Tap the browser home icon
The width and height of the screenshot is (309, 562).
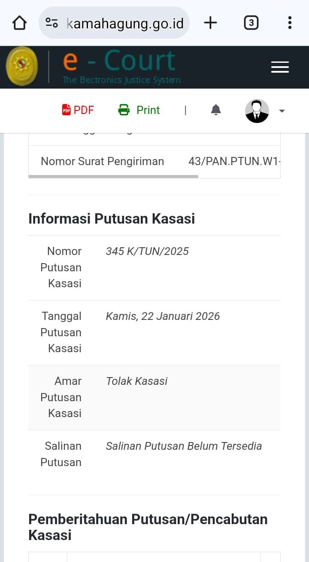tap(19, 23)
